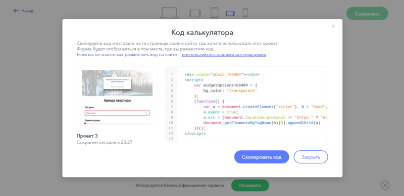Click inside the code editor area
The width and height of the screenshot is (404, 196).
(x=252, y=104)
